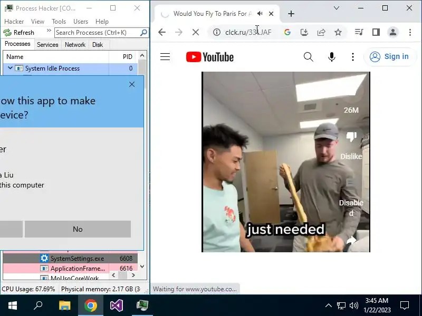Click the install app icon in address bar
422x316 pixels.
pyautogui.click(x=304, y=32)
